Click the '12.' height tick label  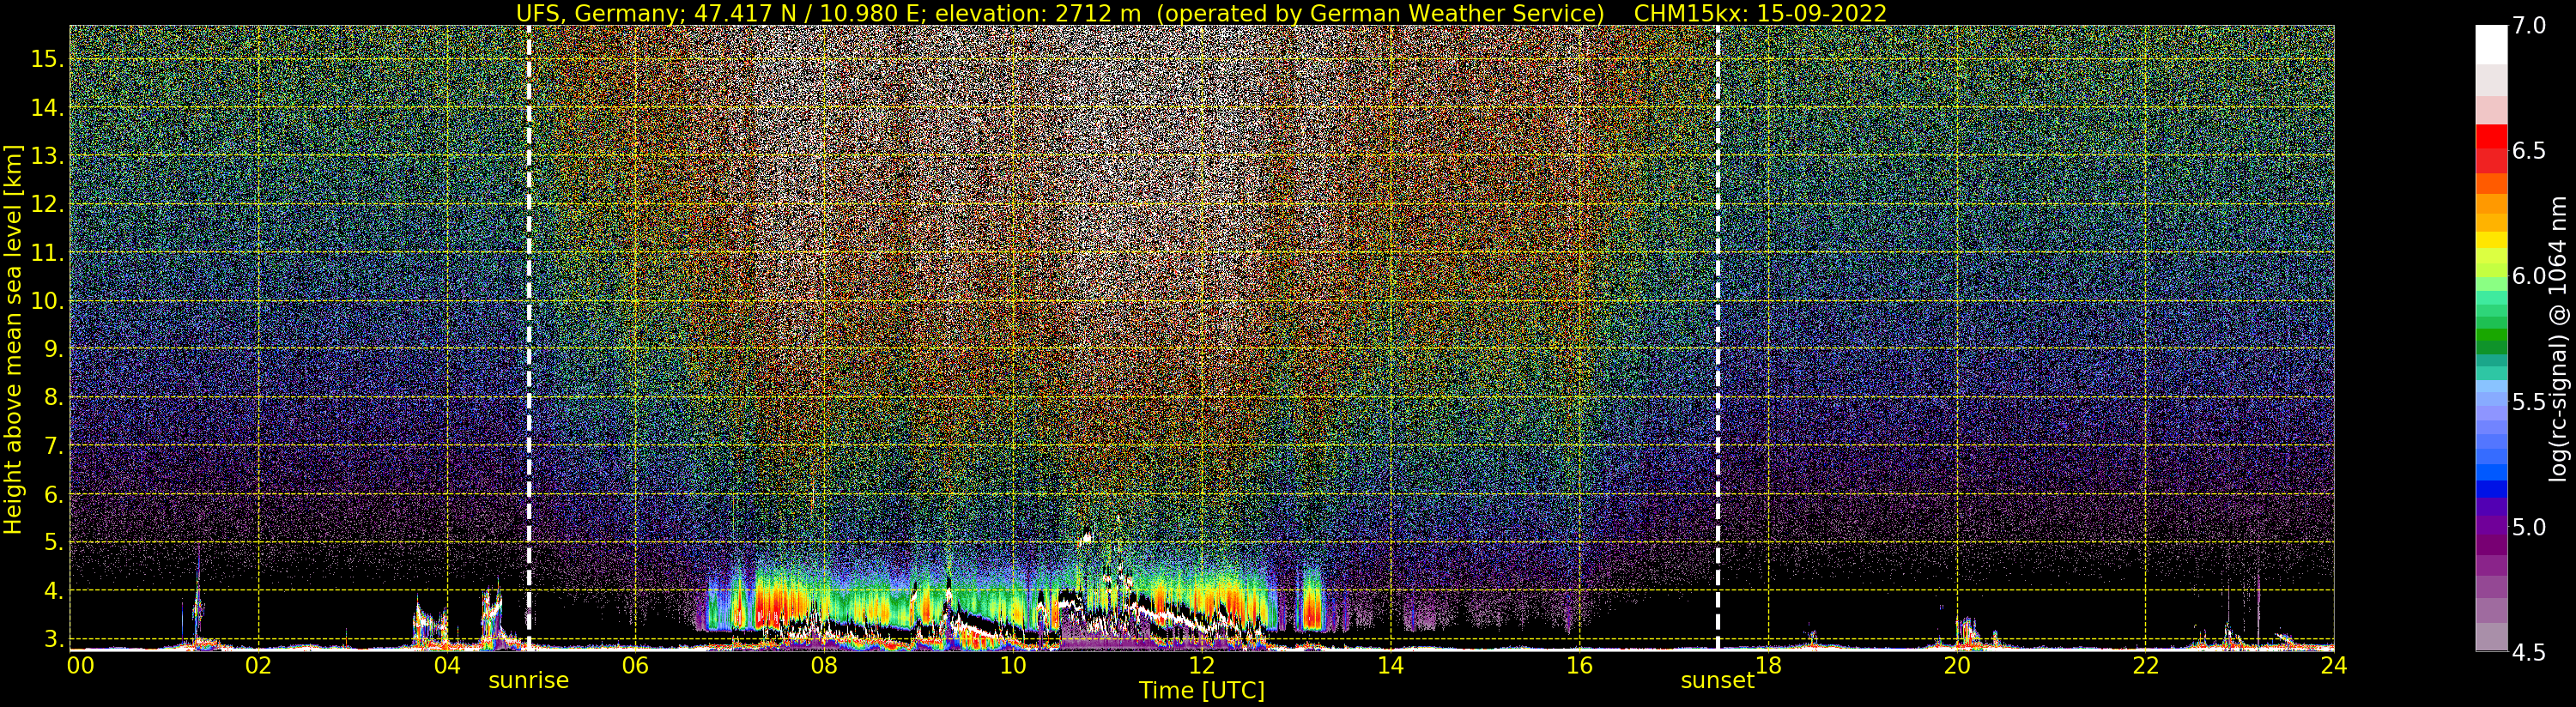(x=47, y=204)
